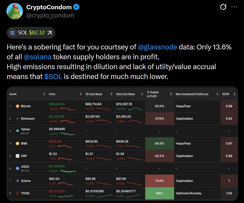
Task: Click the blue verified badge
Action: pyautogui.click(x=76, y=7)
